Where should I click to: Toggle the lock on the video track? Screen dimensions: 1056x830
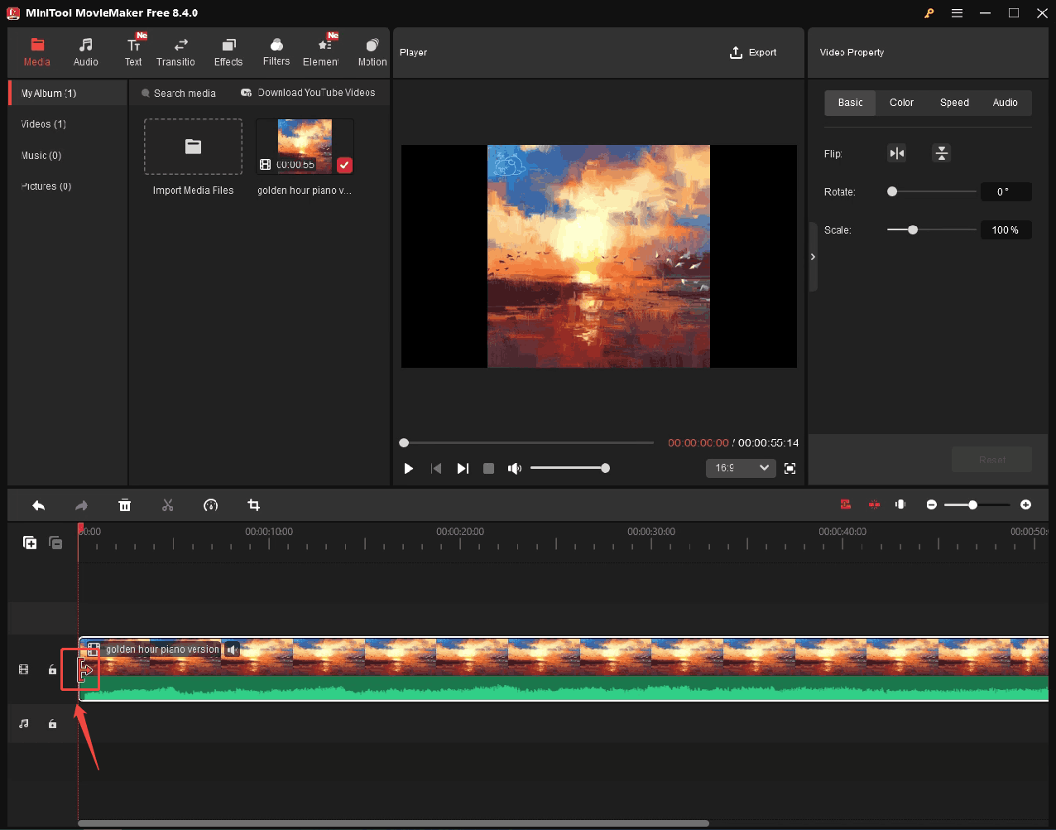[52, 669]
